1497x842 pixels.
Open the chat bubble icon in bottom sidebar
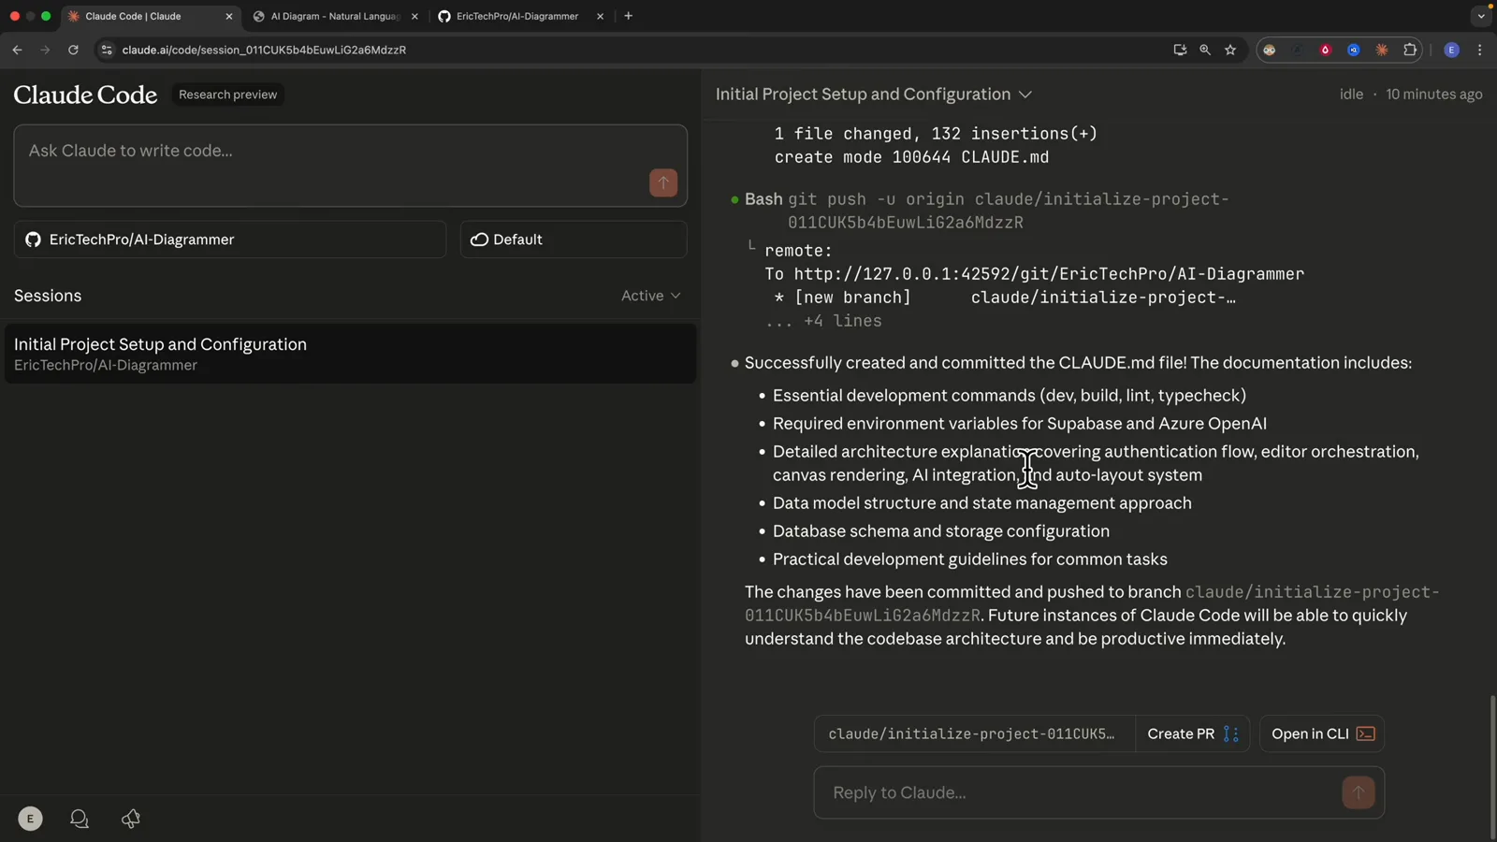pos(80,819)
